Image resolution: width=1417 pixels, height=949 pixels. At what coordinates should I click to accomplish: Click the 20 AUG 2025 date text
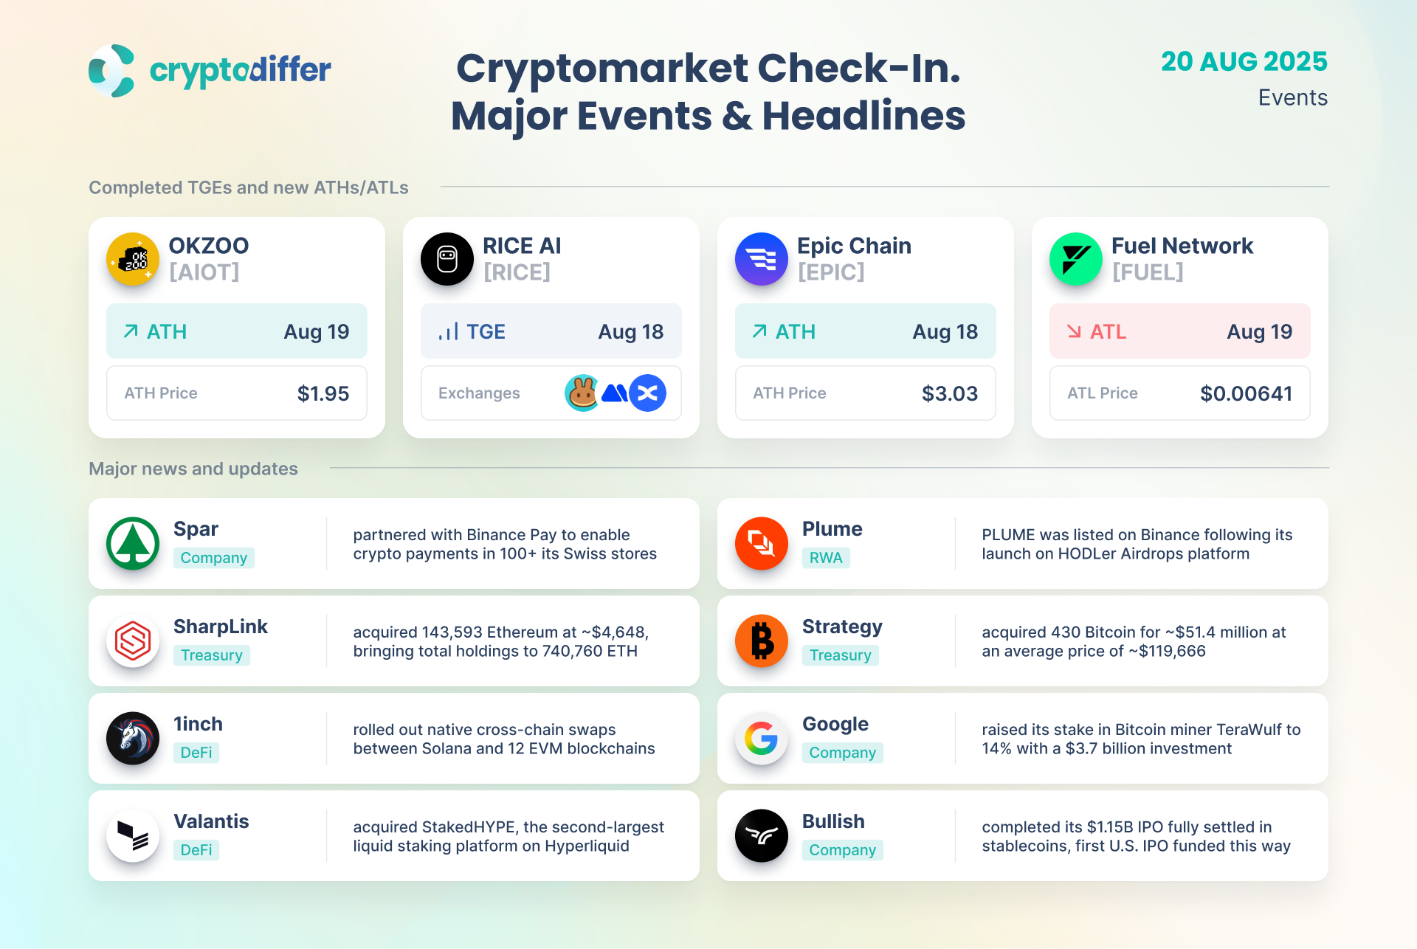[1244, 61]
